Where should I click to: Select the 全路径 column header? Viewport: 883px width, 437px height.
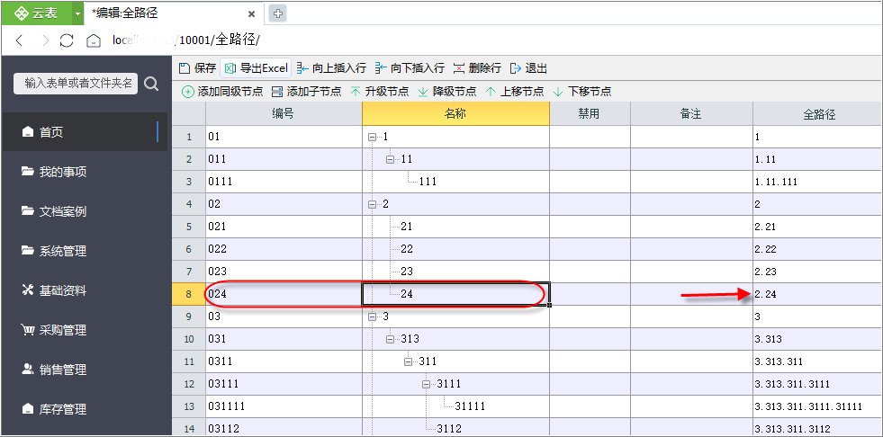pyautogui.click(x=817, y=114)
